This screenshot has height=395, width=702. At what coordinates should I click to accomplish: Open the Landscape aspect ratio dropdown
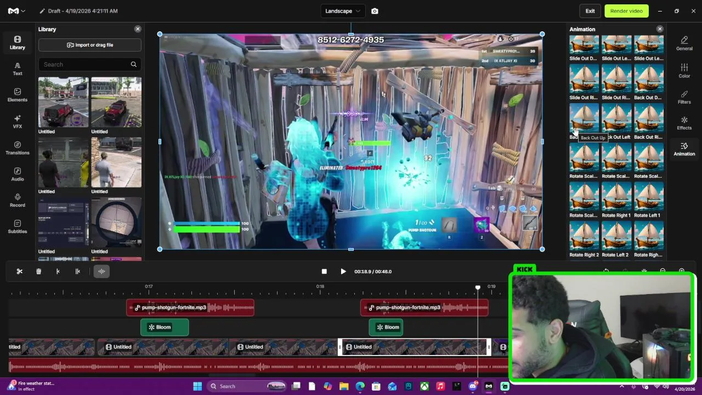343,11
